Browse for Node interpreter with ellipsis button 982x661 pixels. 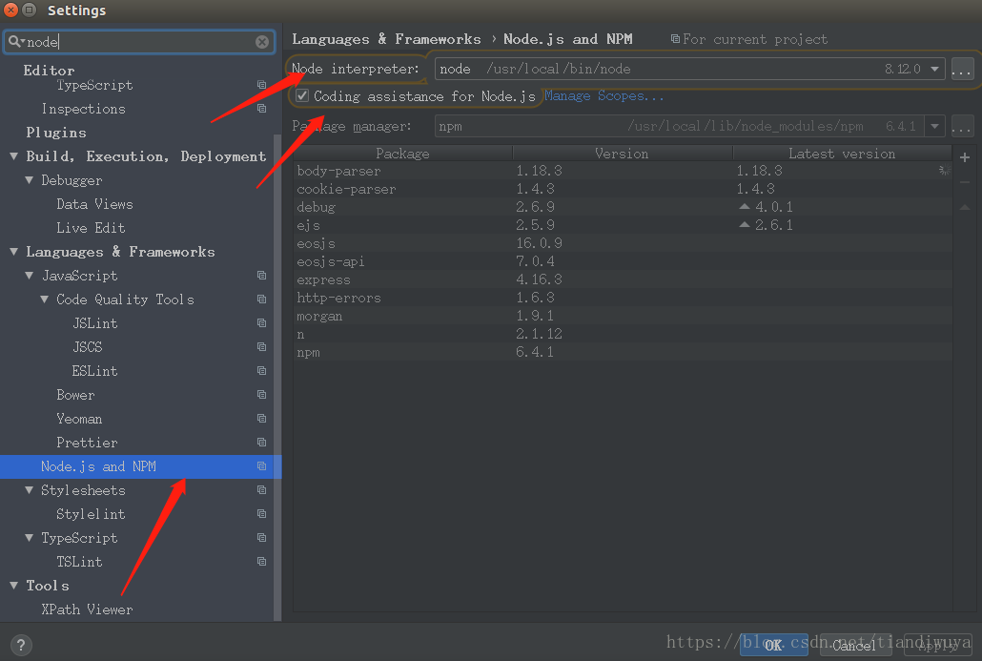click(961, 69)
